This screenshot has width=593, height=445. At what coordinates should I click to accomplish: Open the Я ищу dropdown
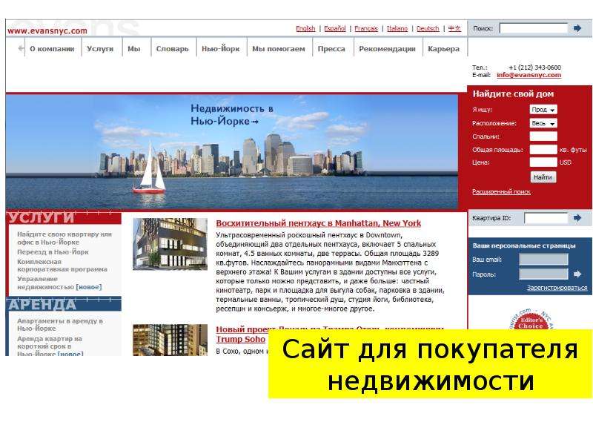(x=543, y=109)
